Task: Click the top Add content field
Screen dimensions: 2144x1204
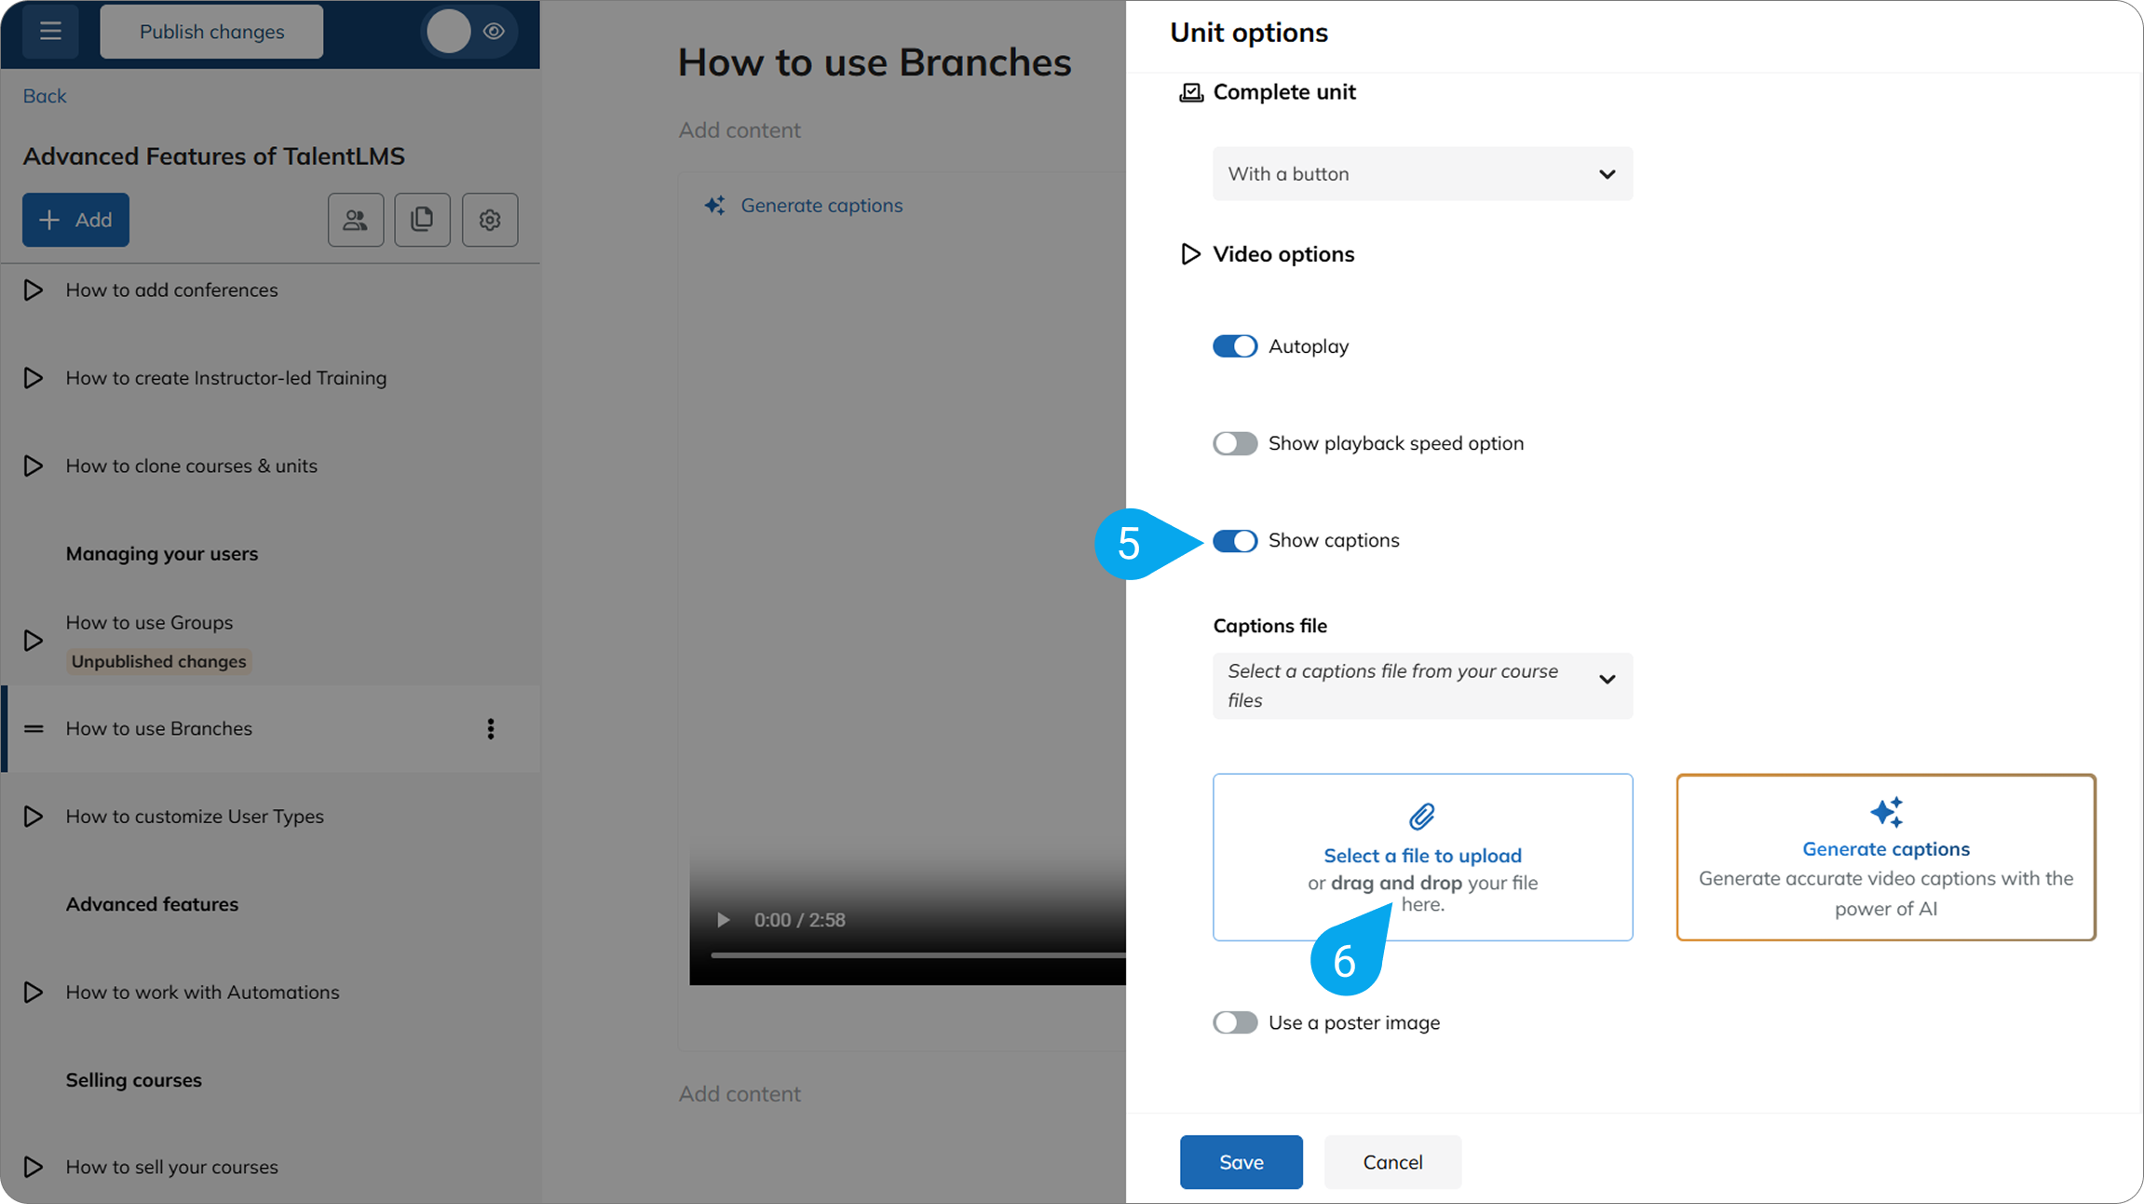Action: (740, 130)
